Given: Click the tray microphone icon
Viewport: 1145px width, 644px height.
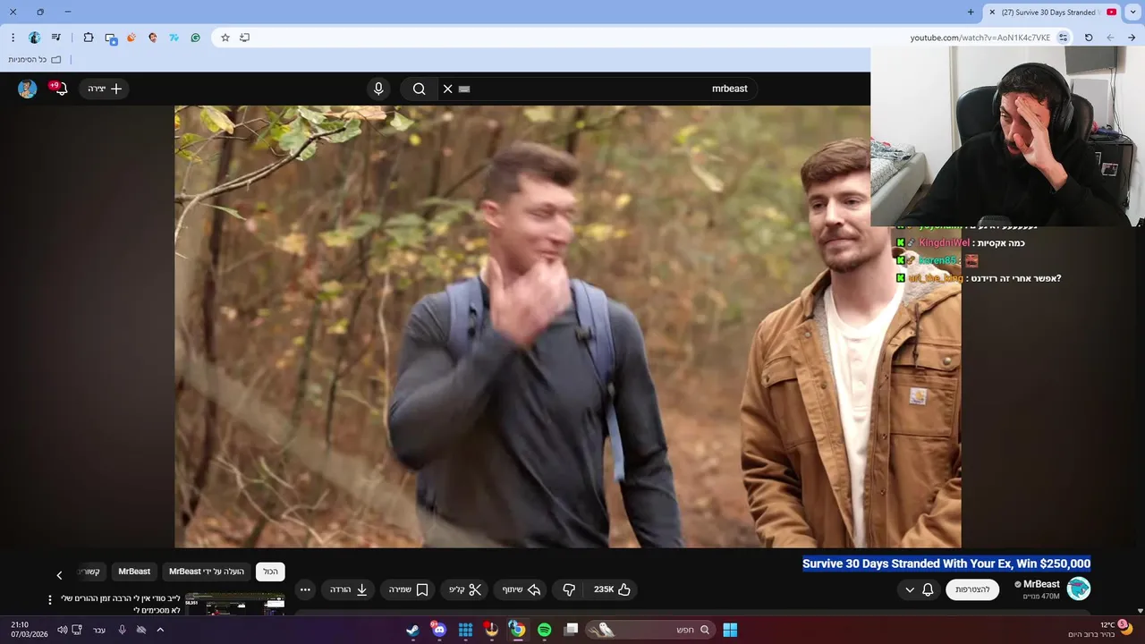Looking at the screenshot, I should pyautogui.click(x=122, y=630).
